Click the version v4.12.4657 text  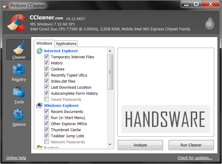coord(75,19)
